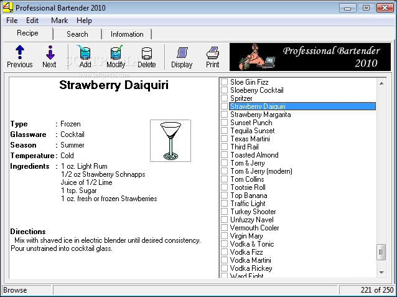
Task: Select Vodka Fizz in the recipe list
Action: 246,252
